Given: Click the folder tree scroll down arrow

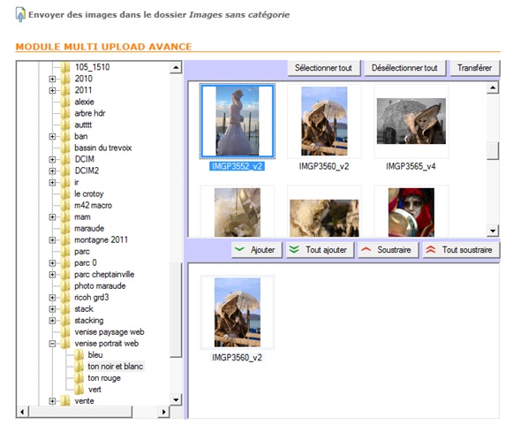Looking at the screenshot, I should (x=176, y=399).
